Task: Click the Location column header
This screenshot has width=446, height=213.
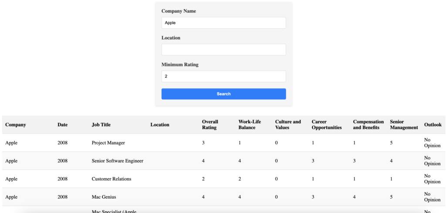Action: (160, 125)
